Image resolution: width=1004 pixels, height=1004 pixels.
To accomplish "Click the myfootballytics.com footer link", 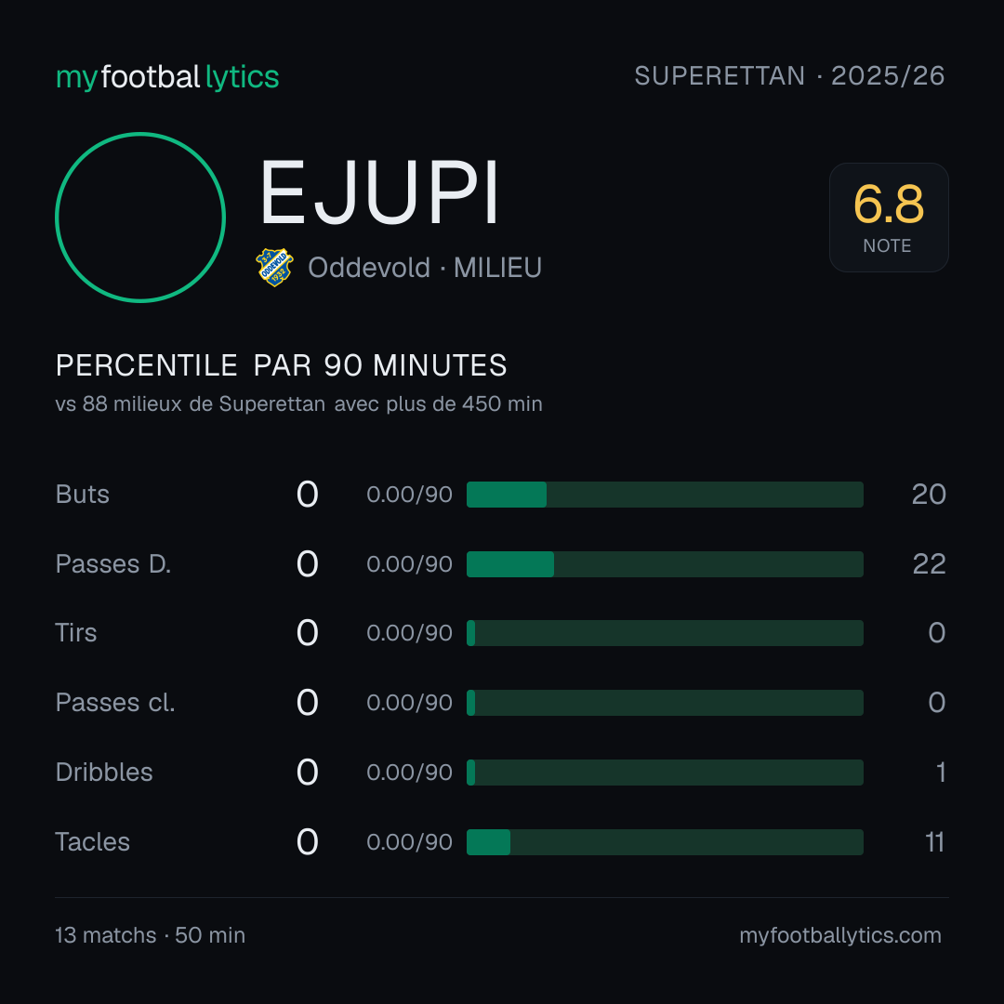I will tap(840, 935).
